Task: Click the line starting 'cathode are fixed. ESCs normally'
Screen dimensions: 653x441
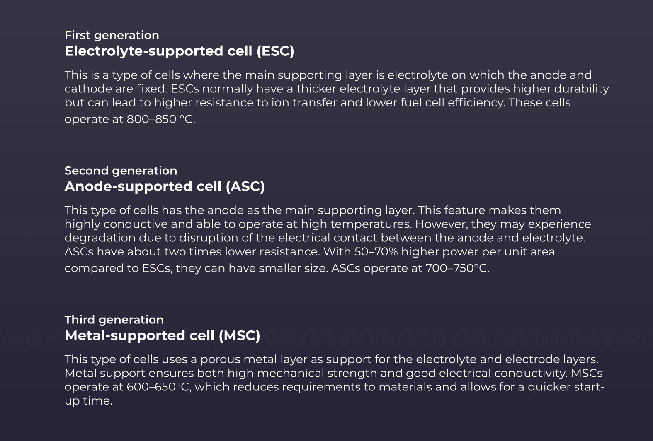Action: pyautogui.click(x=337, y=89)
